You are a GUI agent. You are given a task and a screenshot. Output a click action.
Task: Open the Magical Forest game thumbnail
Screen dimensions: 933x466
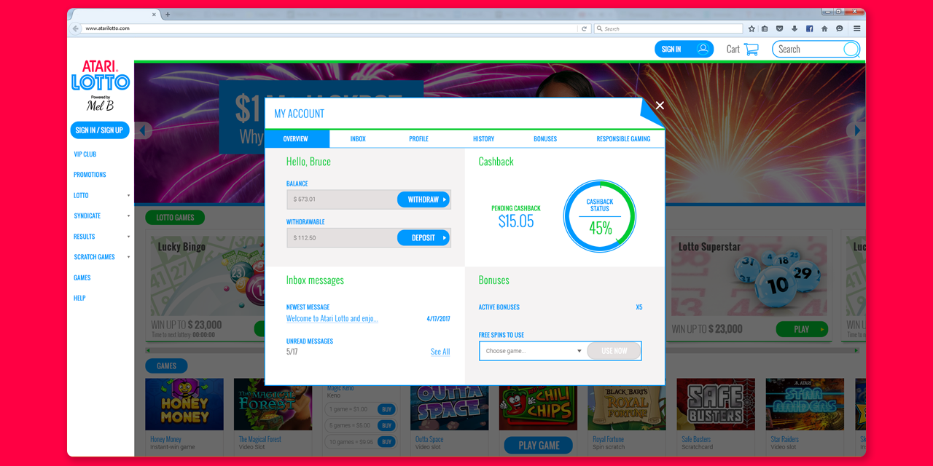click(273, 404)
